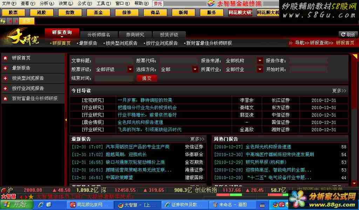
Task: Click the yellow star icon in the ticker bar
Action: (x=31, y=196)
